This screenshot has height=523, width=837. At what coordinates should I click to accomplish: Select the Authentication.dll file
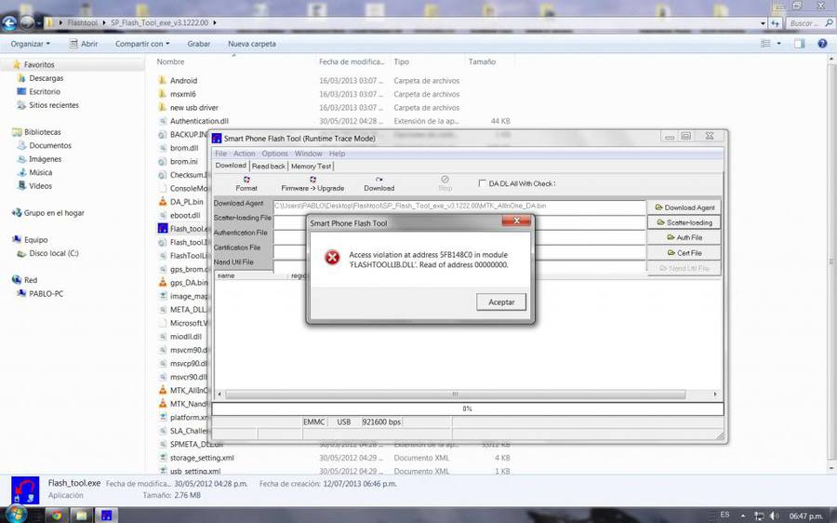click(199, 121)
